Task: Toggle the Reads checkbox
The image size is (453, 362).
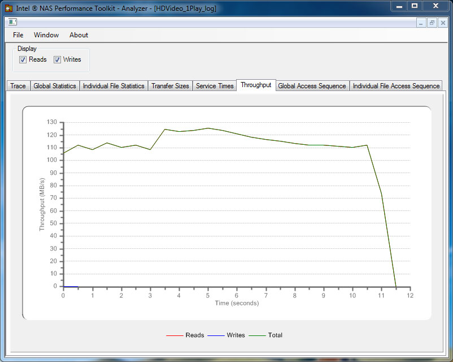Action: (x=23, y=59)
